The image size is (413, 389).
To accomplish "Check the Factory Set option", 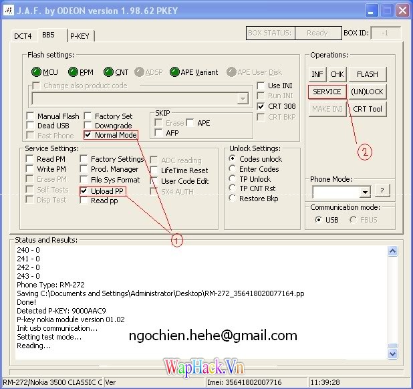I will 88,116.
